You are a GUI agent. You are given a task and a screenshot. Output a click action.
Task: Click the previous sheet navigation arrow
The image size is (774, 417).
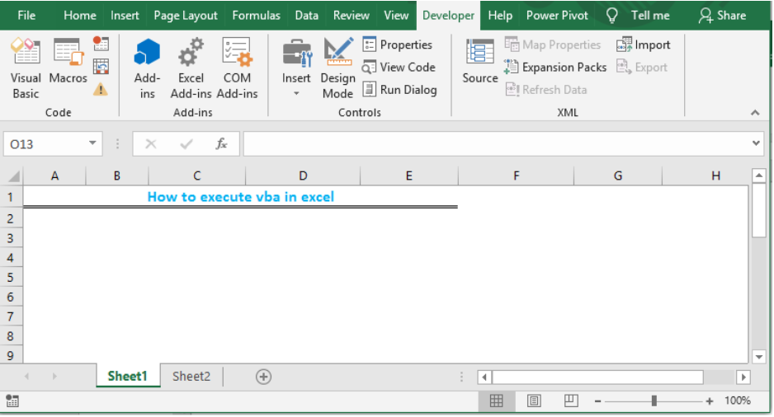click(26, 377)
